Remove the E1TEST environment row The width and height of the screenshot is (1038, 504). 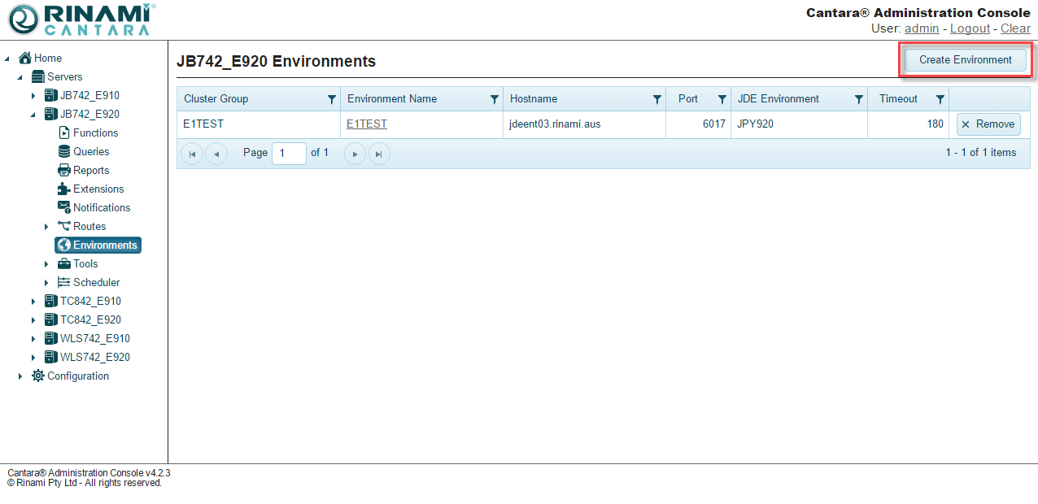pos(988,124)
